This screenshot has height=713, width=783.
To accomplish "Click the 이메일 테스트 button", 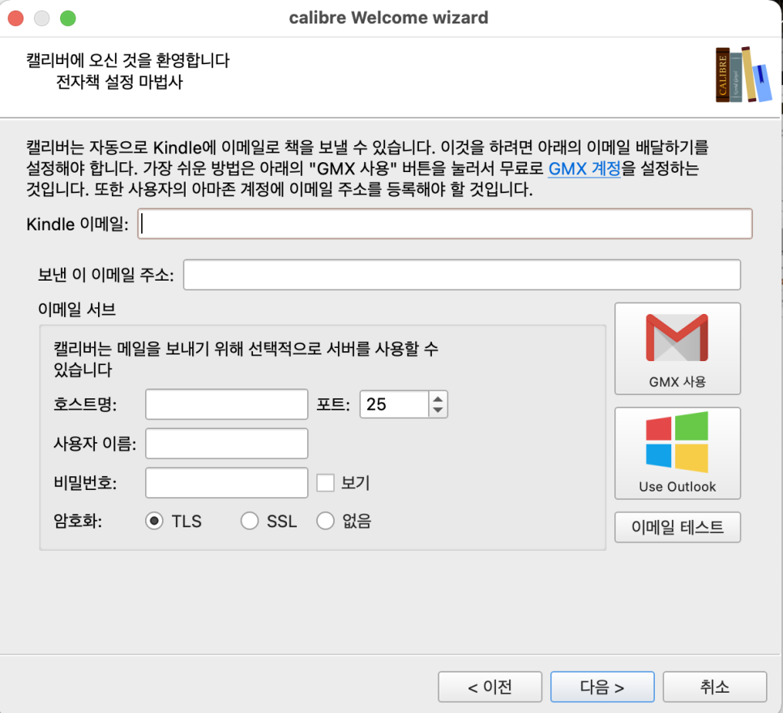I will [677, 527].
